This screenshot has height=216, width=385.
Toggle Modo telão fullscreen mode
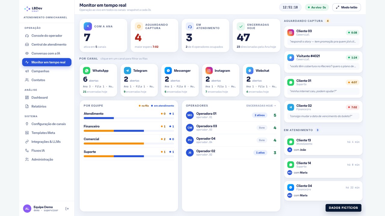(x=346, y=7)
